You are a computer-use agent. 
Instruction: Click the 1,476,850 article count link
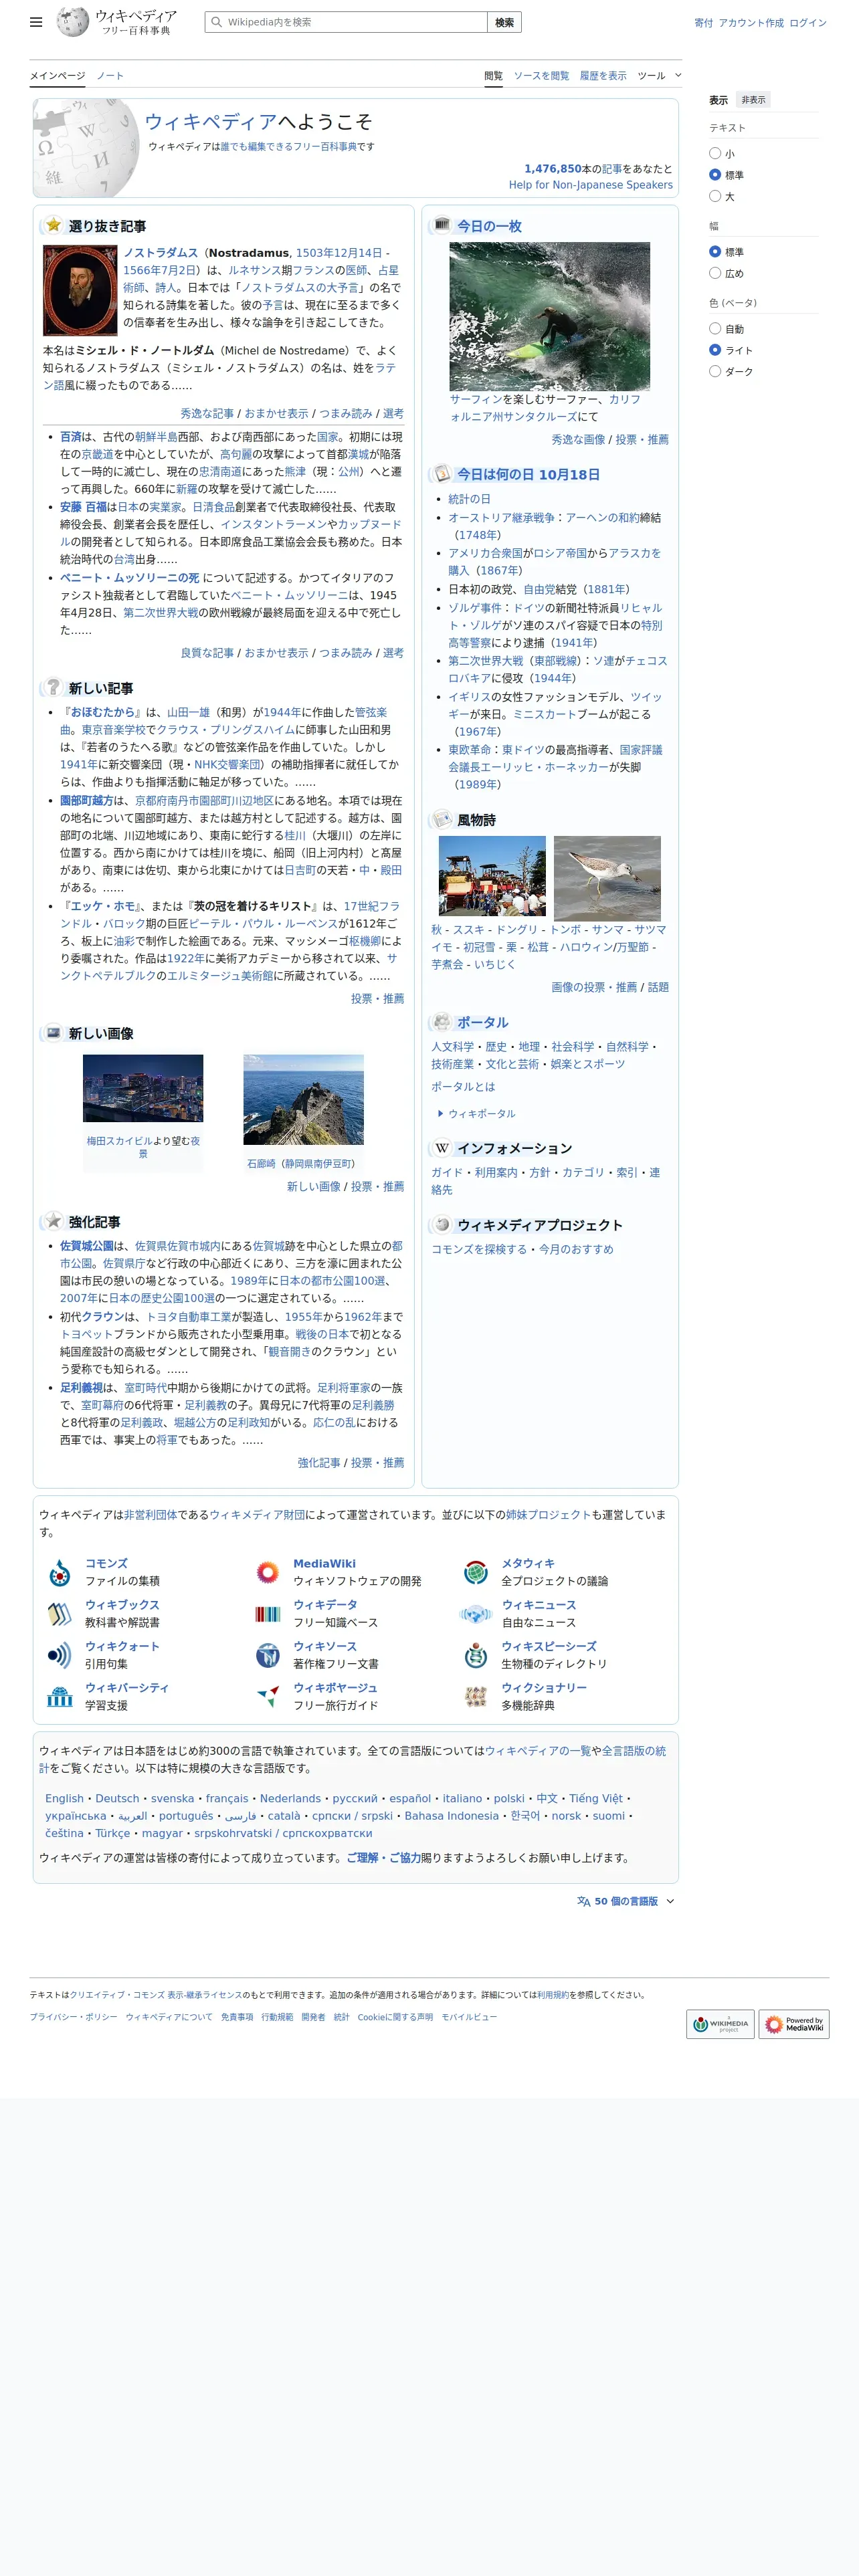552,169
